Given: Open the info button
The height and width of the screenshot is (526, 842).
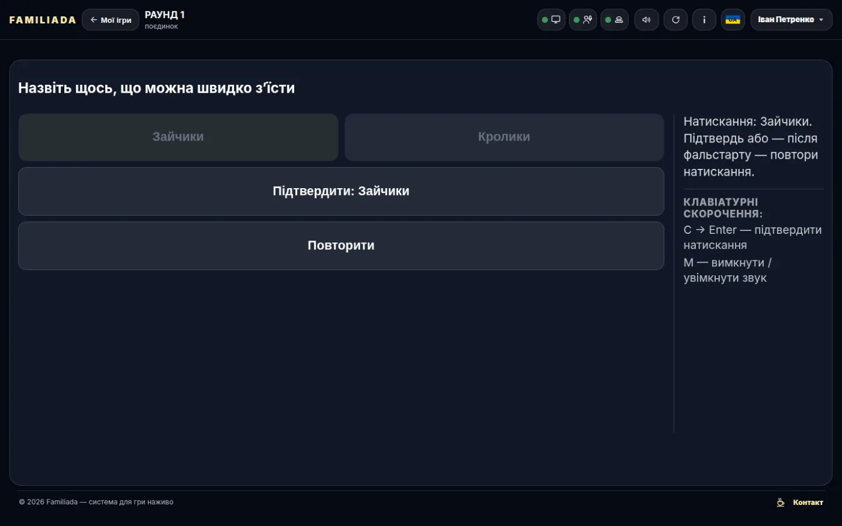Looking at the screenshot, I should 704,20.
